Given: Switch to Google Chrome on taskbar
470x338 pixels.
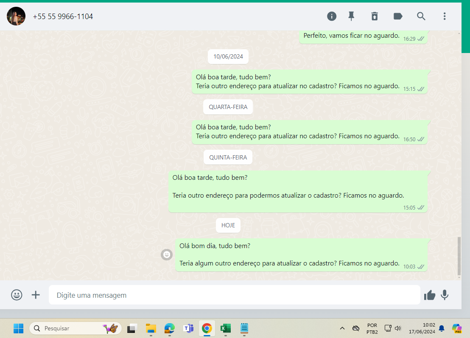Looking at the screenshot, I should pyautogui.click(x=207, y=328).
